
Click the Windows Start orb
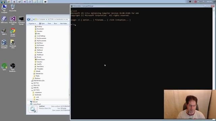[3, 2]
